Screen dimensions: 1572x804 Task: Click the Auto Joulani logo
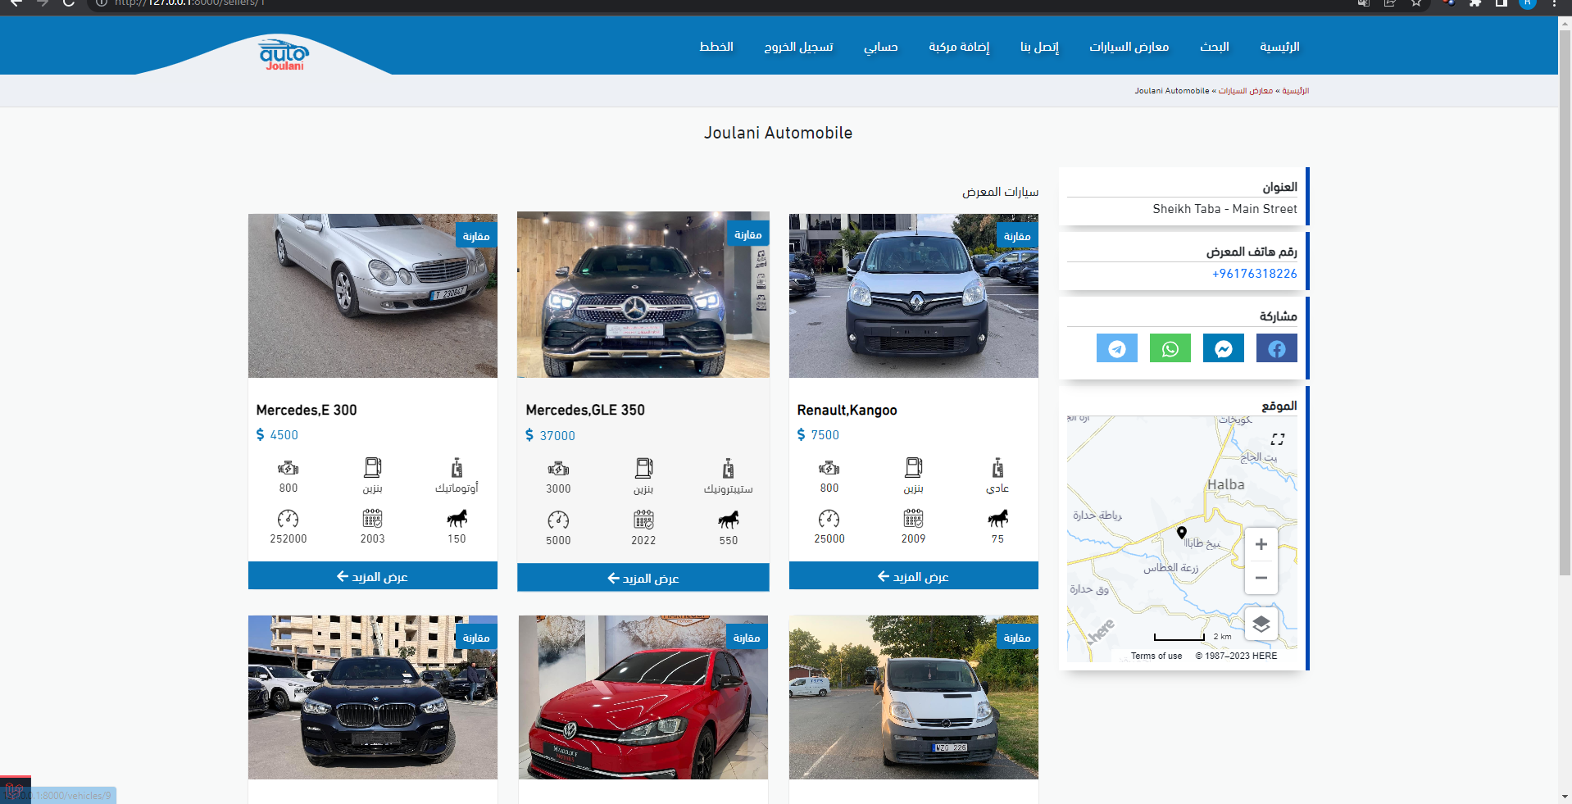tap(284, 54)
